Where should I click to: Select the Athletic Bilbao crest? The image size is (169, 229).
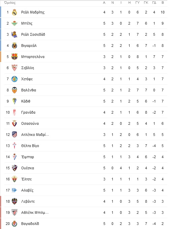pyautogui.click(x=14, y=212)
